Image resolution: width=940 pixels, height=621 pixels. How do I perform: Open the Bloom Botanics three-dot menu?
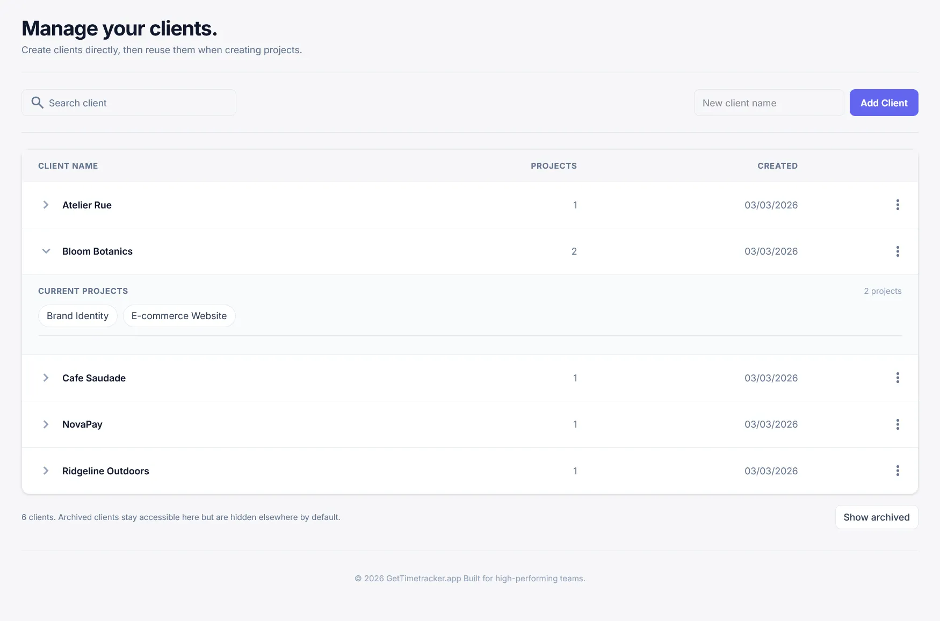pos(897,251)
